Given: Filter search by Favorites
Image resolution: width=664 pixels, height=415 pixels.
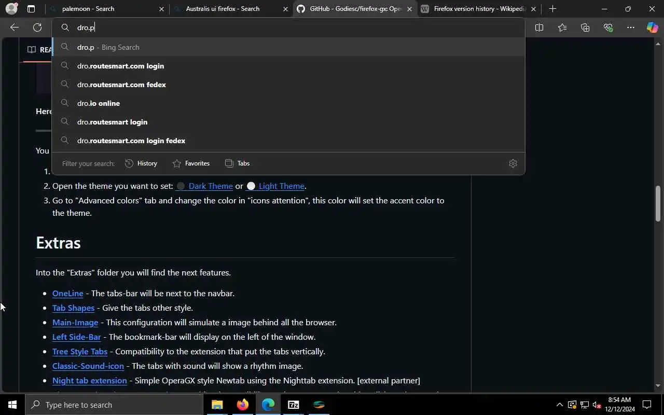Looking at the screenshot, I should pyautogui.click(x=191, y=163).
